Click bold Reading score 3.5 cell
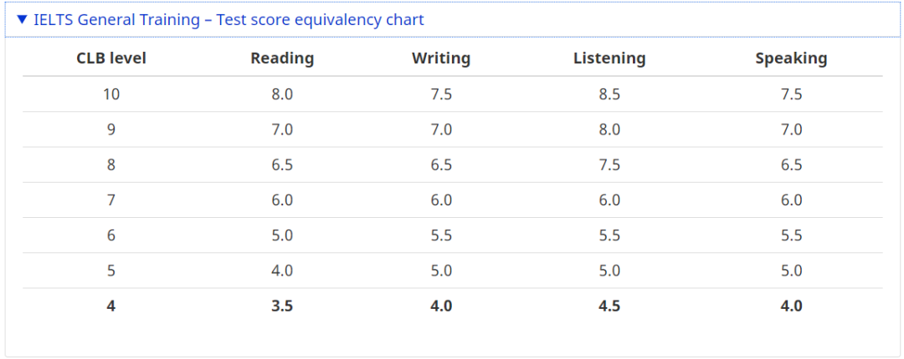 point(283,306)
